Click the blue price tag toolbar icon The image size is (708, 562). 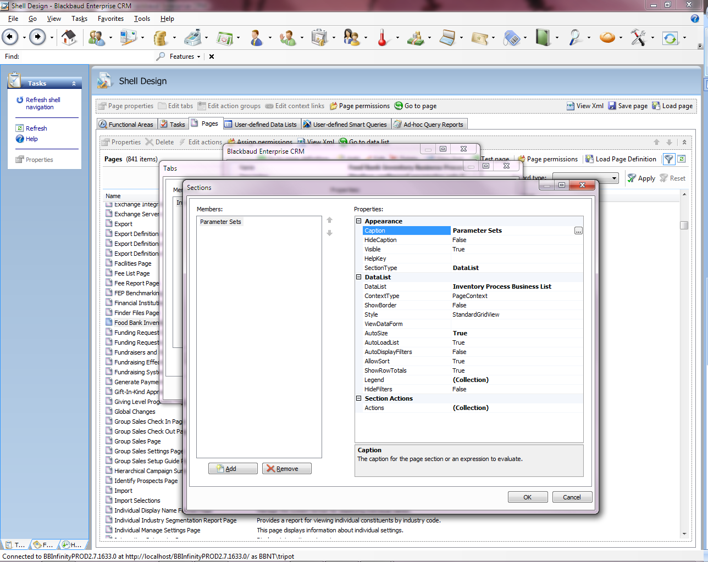coord(511,37)
